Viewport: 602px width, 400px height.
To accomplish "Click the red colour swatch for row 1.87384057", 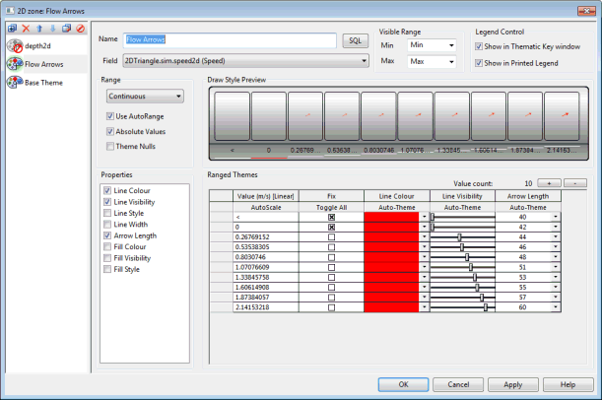I will coord(391,298).
